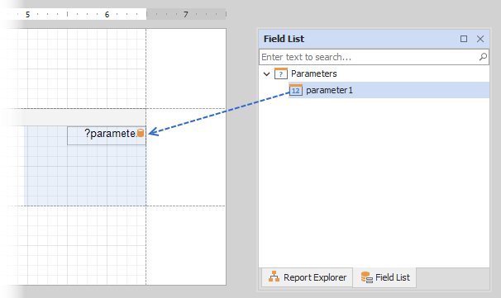
Task: Click the horizontal ruler at mark 6
Action: (x=107, y=14)
